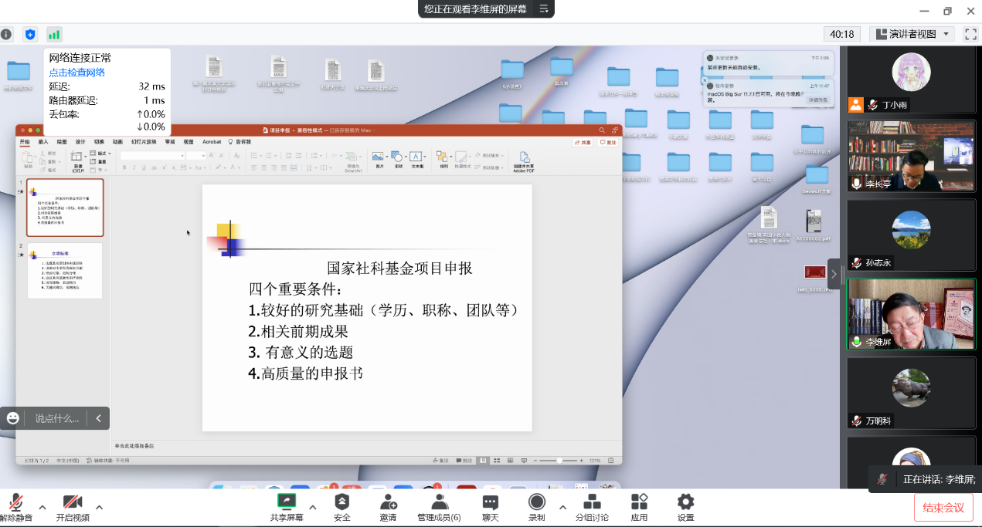This screenshot has width=982, height=527.
Task: Click 共享屏幕 to share screen
Action: click(287, 507)
